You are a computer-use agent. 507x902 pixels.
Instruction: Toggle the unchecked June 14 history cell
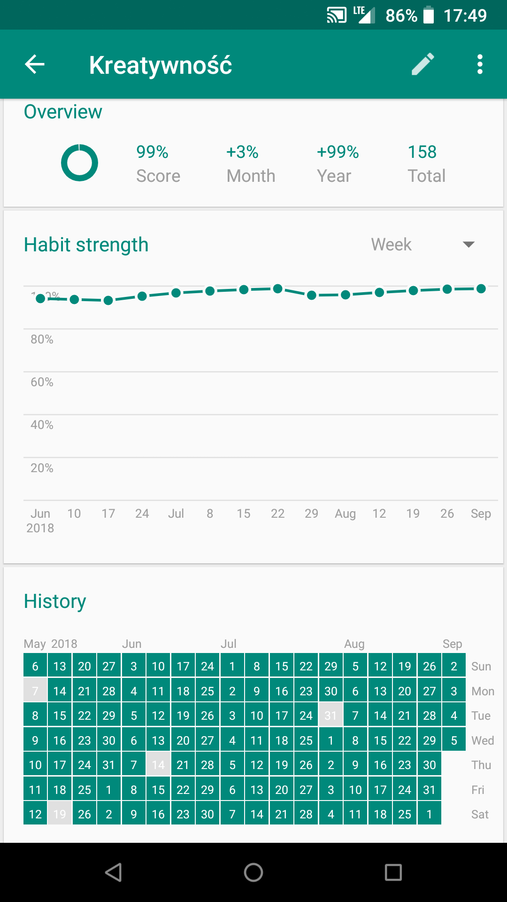(158, 765)
